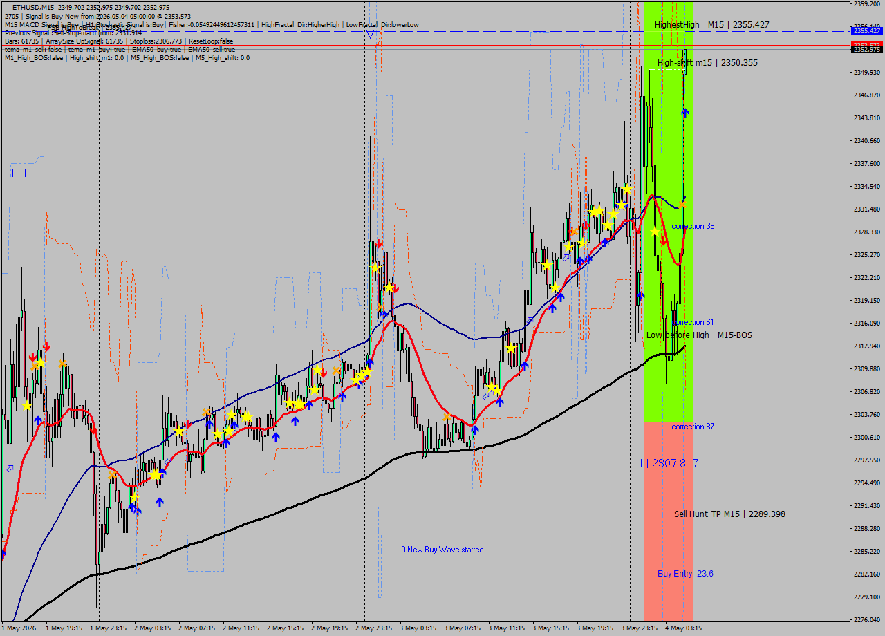885x636 pixels.
Task: Select the 'Low before High M15-BOS' label
Action: [x=699, y=335]
